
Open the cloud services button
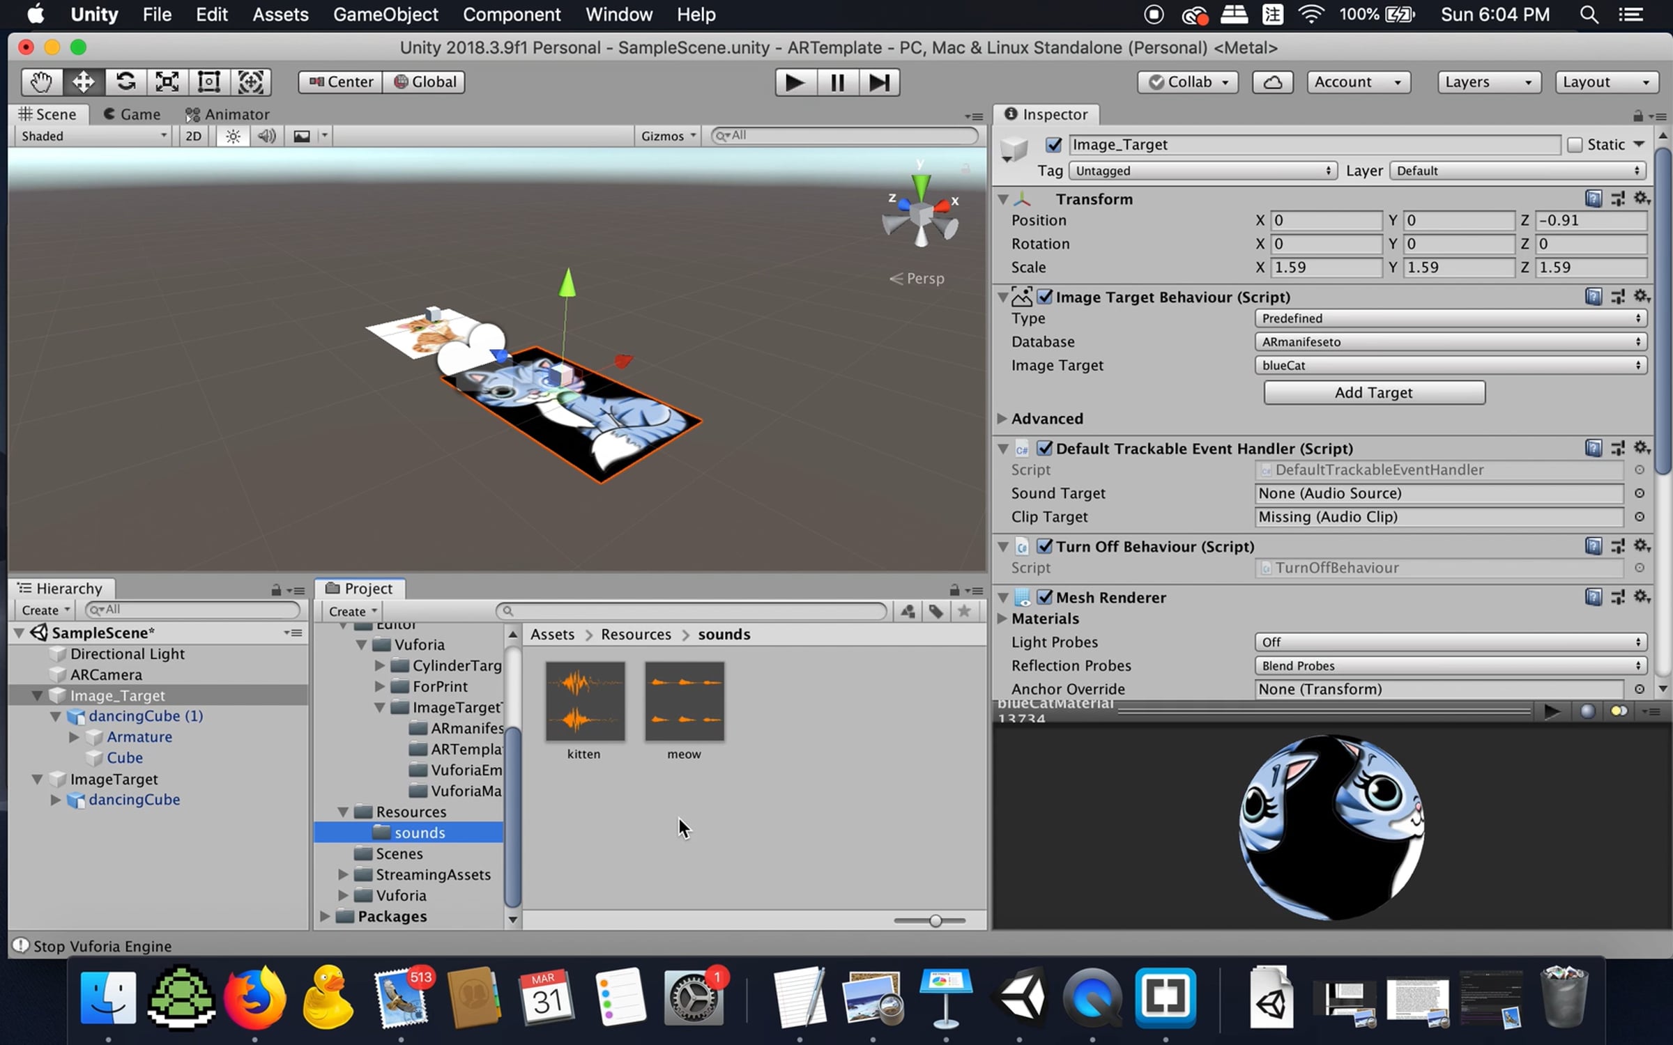pos(1272,82)
